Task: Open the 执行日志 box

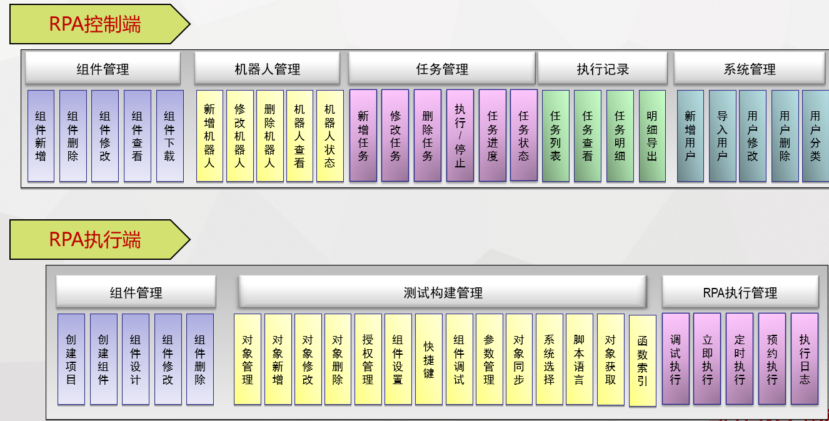Action: 805,359
